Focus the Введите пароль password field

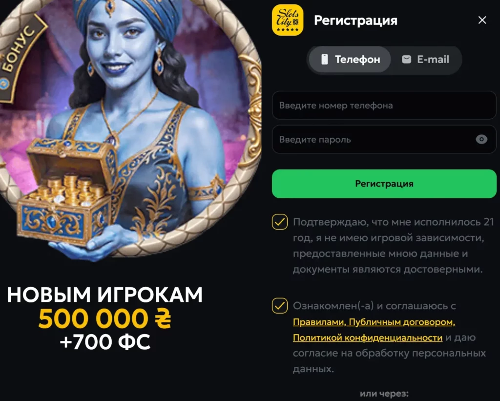pos(384,139)
